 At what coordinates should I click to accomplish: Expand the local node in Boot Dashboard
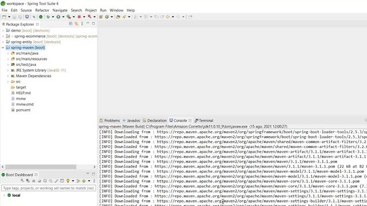tap(4, 195)
